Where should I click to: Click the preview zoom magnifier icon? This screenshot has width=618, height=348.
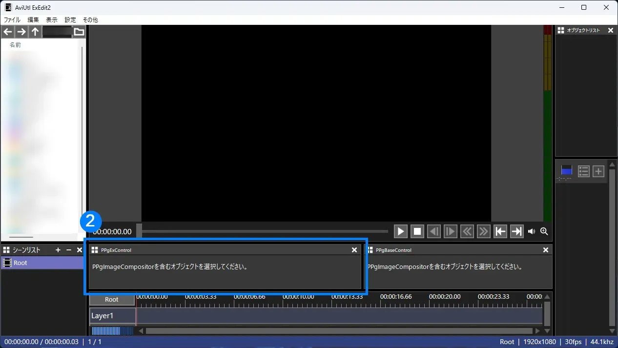point(544,231)
